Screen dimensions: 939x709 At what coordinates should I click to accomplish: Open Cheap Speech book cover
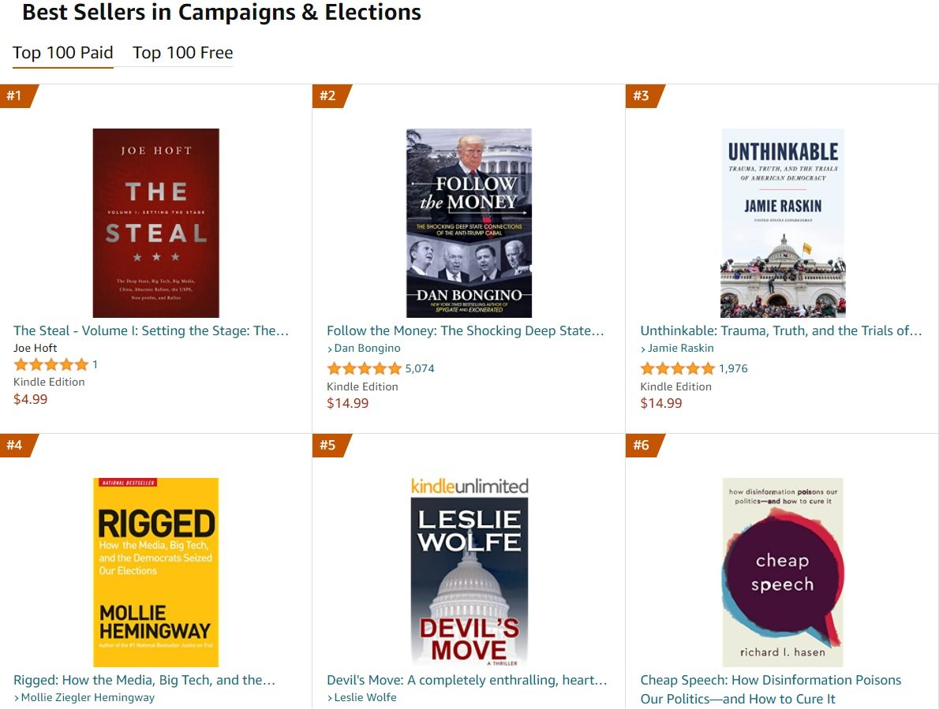point(782,572)
